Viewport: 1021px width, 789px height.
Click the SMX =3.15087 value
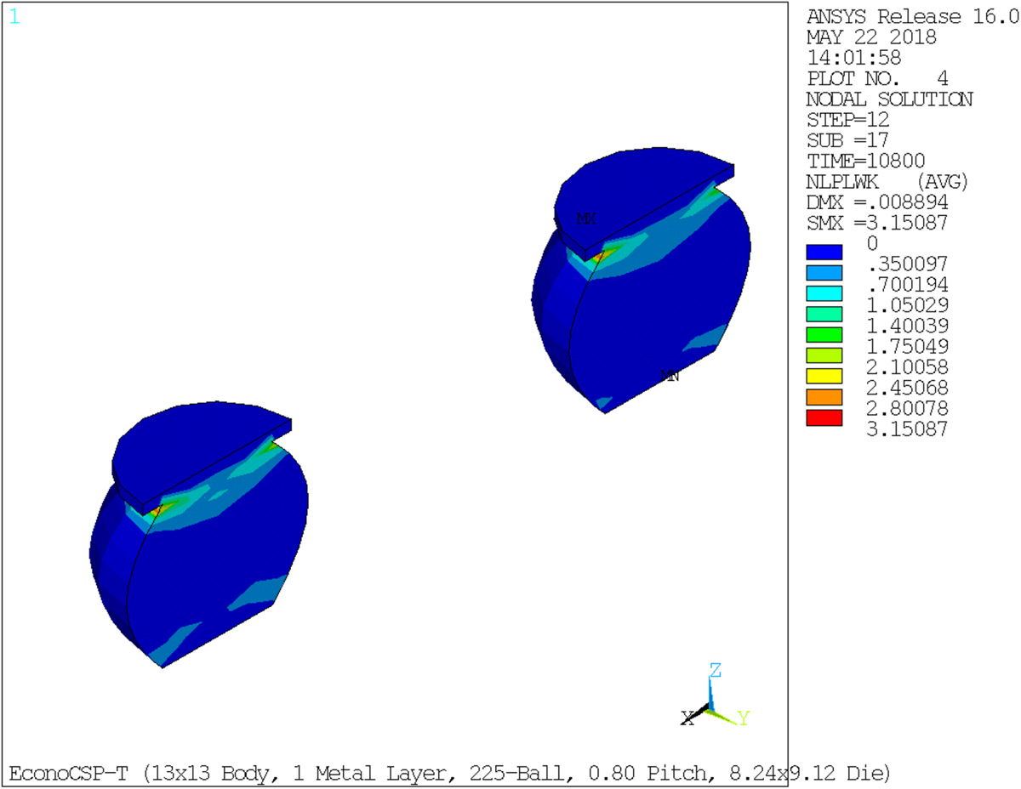pos(877,224)
